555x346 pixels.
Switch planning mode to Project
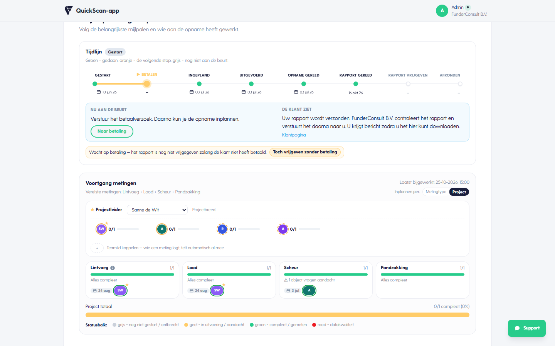pos(459,192)
